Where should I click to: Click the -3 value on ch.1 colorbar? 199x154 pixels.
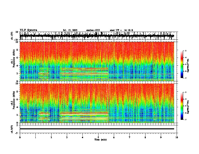tap(185, 51)
